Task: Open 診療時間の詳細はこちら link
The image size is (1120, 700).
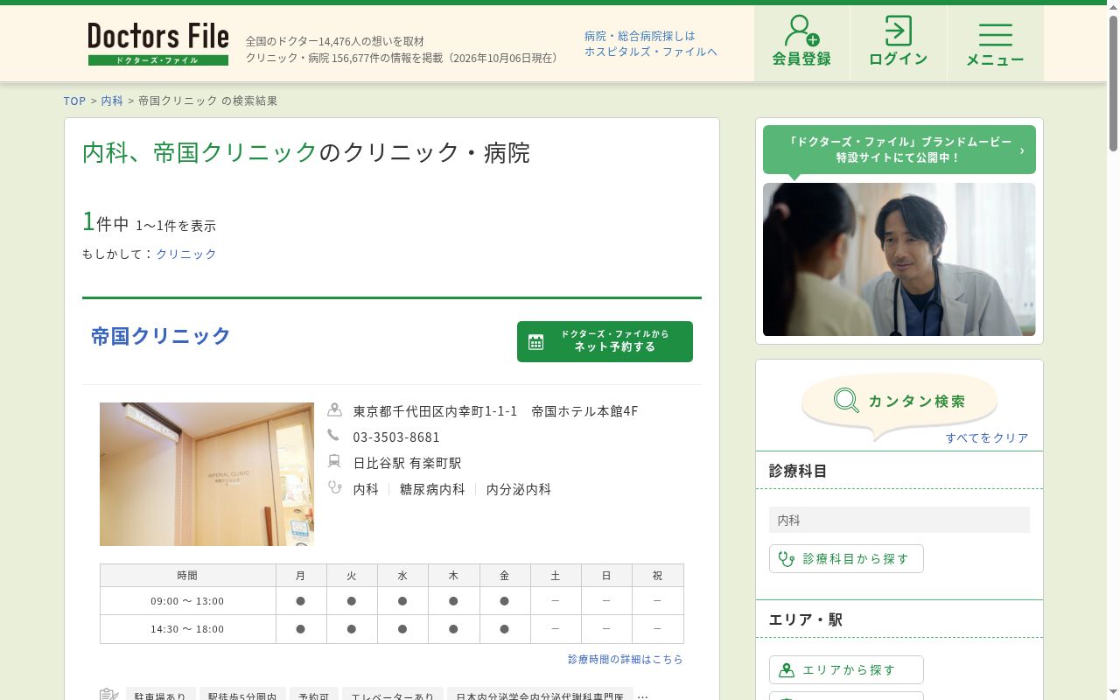Action: (626, 659)
